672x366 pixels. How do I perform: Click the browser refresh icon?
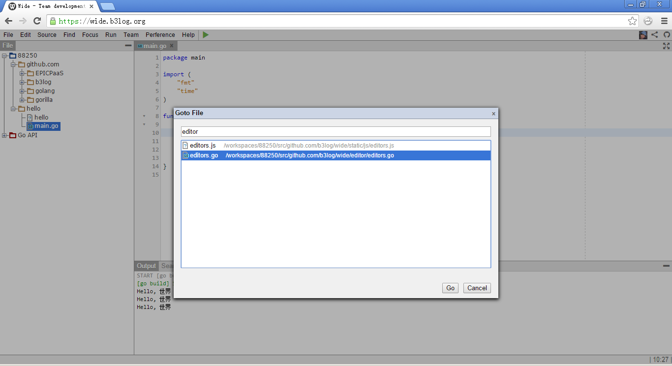pyautogui.click(x=37, y=22)
